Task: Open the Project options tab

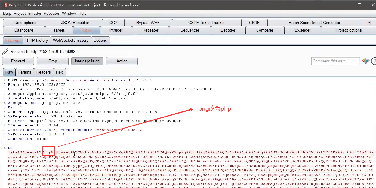Action: click(349, 30)
